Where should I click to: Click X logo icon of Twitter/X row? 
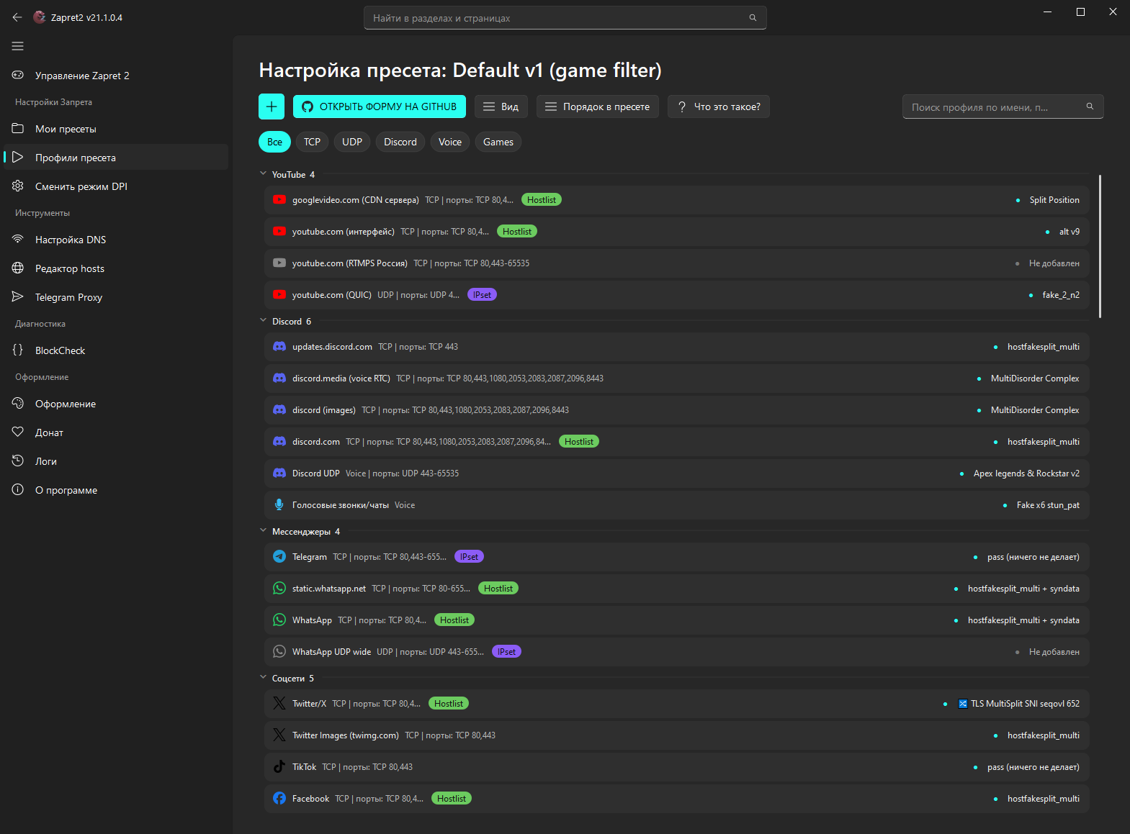(x=279, y=704)
